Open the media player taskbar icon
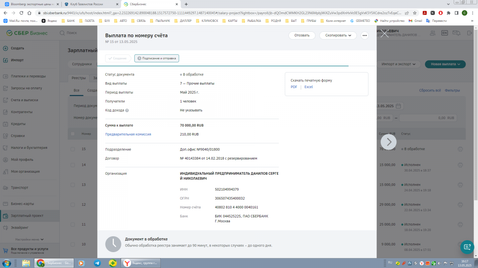This screenshot has width=478, height=268. (x=81, y=263)
